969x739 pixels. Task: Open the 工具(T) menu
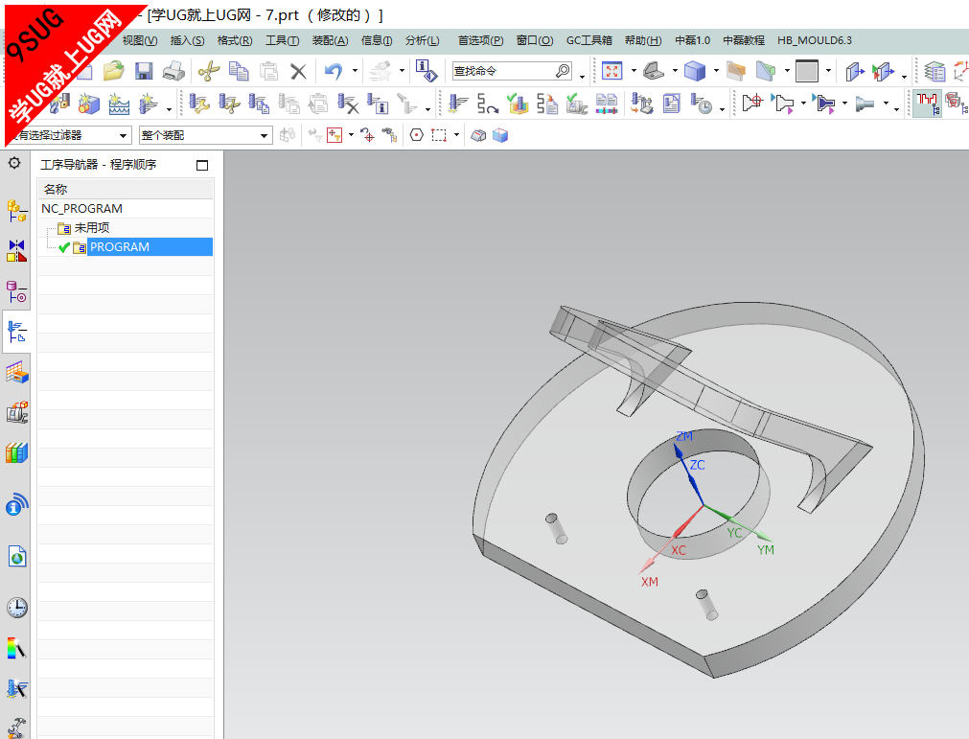pos(283,41)
